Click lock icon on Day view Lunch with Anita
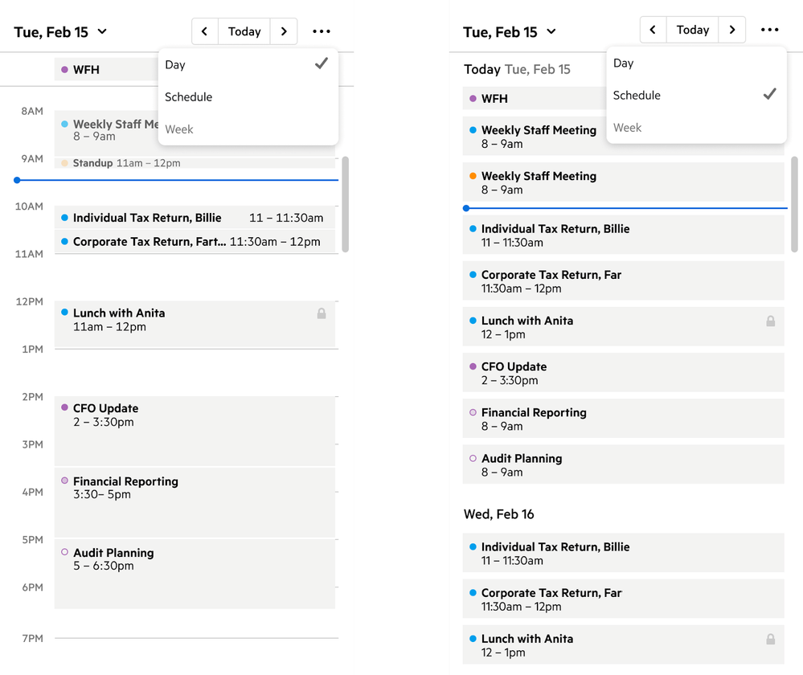Image resolution: width=803 pixels, height=675 pixels. [x=322, y=313]
